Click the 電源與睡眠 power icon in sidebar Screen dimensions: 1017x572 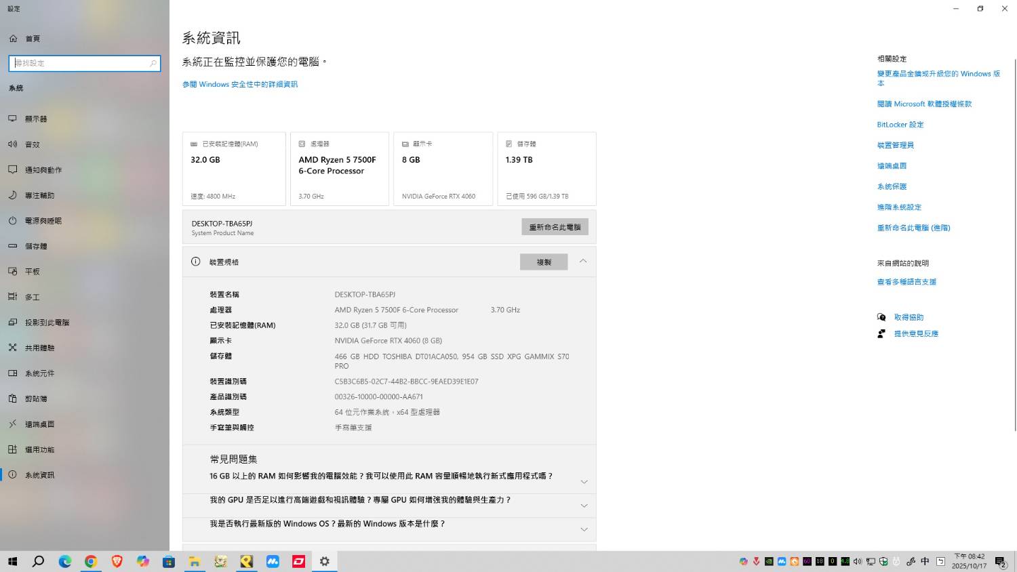[12, 220]
